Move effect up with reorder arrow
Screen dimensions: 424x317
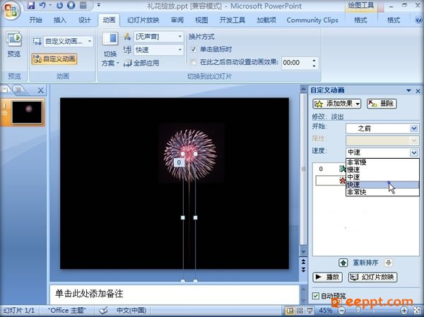(x=343, y=263)
